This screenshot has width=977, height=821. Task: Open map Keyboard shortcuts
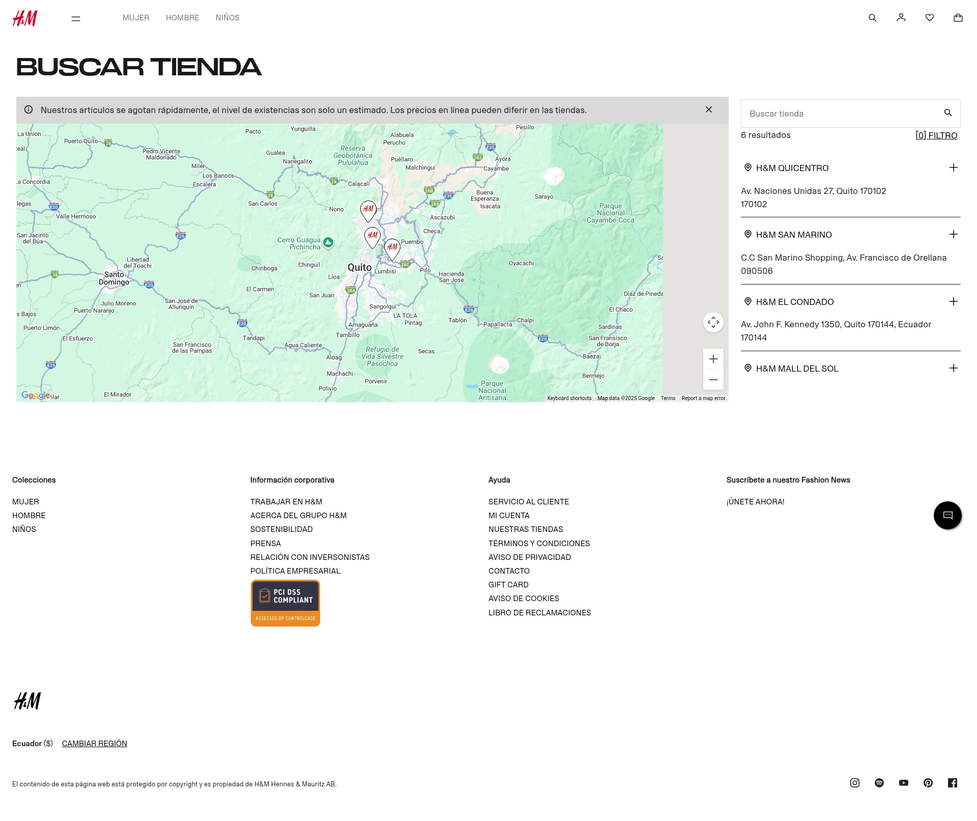pyautogui.click(x=569, y=399)
